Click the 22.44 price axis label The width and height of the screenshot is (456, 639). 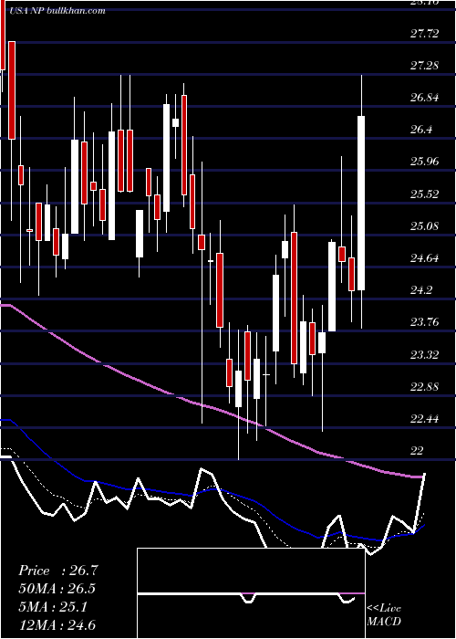coord(425,419)
